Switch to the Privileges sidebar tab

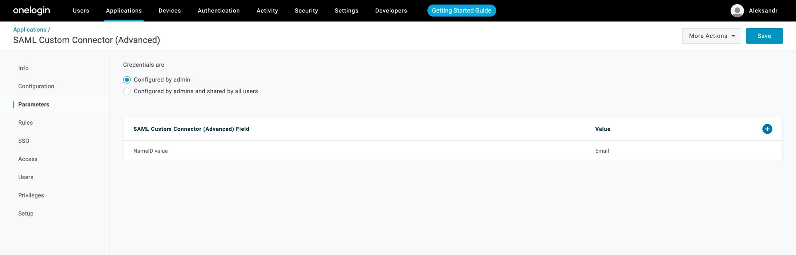coord(31,196)
